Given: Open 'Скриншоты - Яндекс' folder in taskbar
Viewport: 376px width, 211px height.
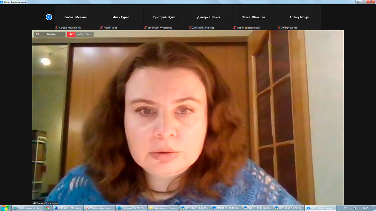Looking at the screenshot, I should click(163, 208).
